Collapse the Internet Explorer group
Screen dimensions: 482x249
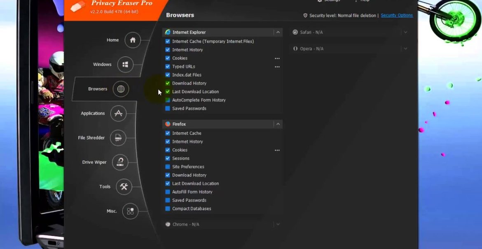click(278, 32)
